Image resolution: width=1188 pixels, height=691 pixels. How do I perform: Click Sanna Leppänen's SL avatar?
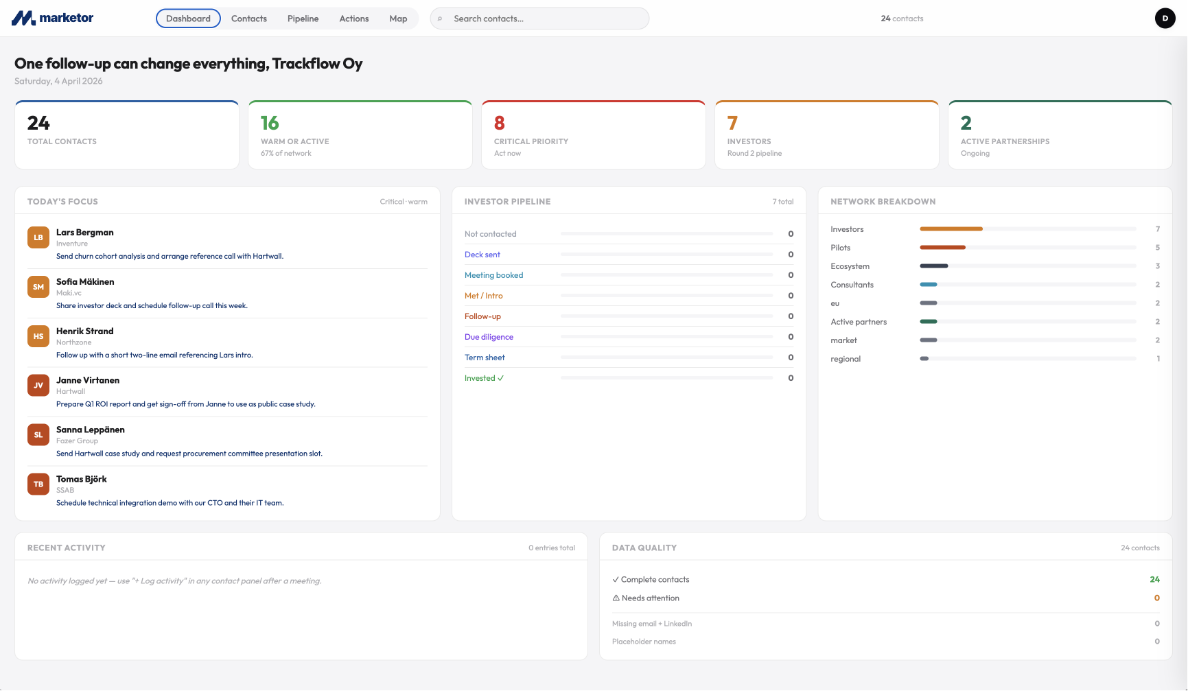(38, 435)
